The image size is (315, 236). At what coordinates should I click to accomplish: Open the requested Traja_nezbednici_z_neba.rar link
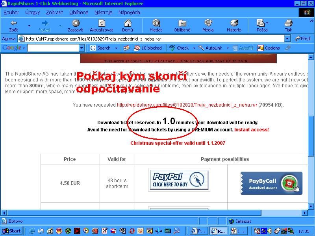pos(187,105)
